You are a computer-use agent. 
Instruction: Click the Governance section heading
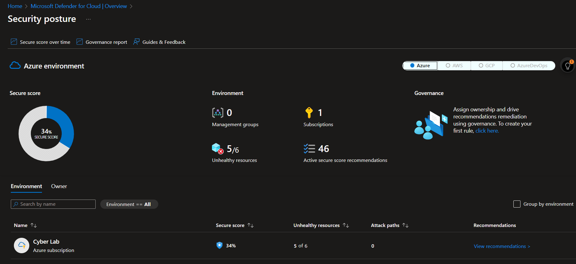coord(429,93)
